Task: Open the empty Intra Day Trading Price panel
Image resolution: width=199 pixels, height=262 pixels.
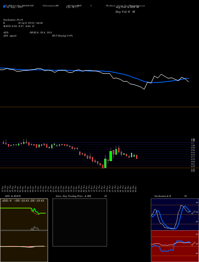Action: [80, 222]
